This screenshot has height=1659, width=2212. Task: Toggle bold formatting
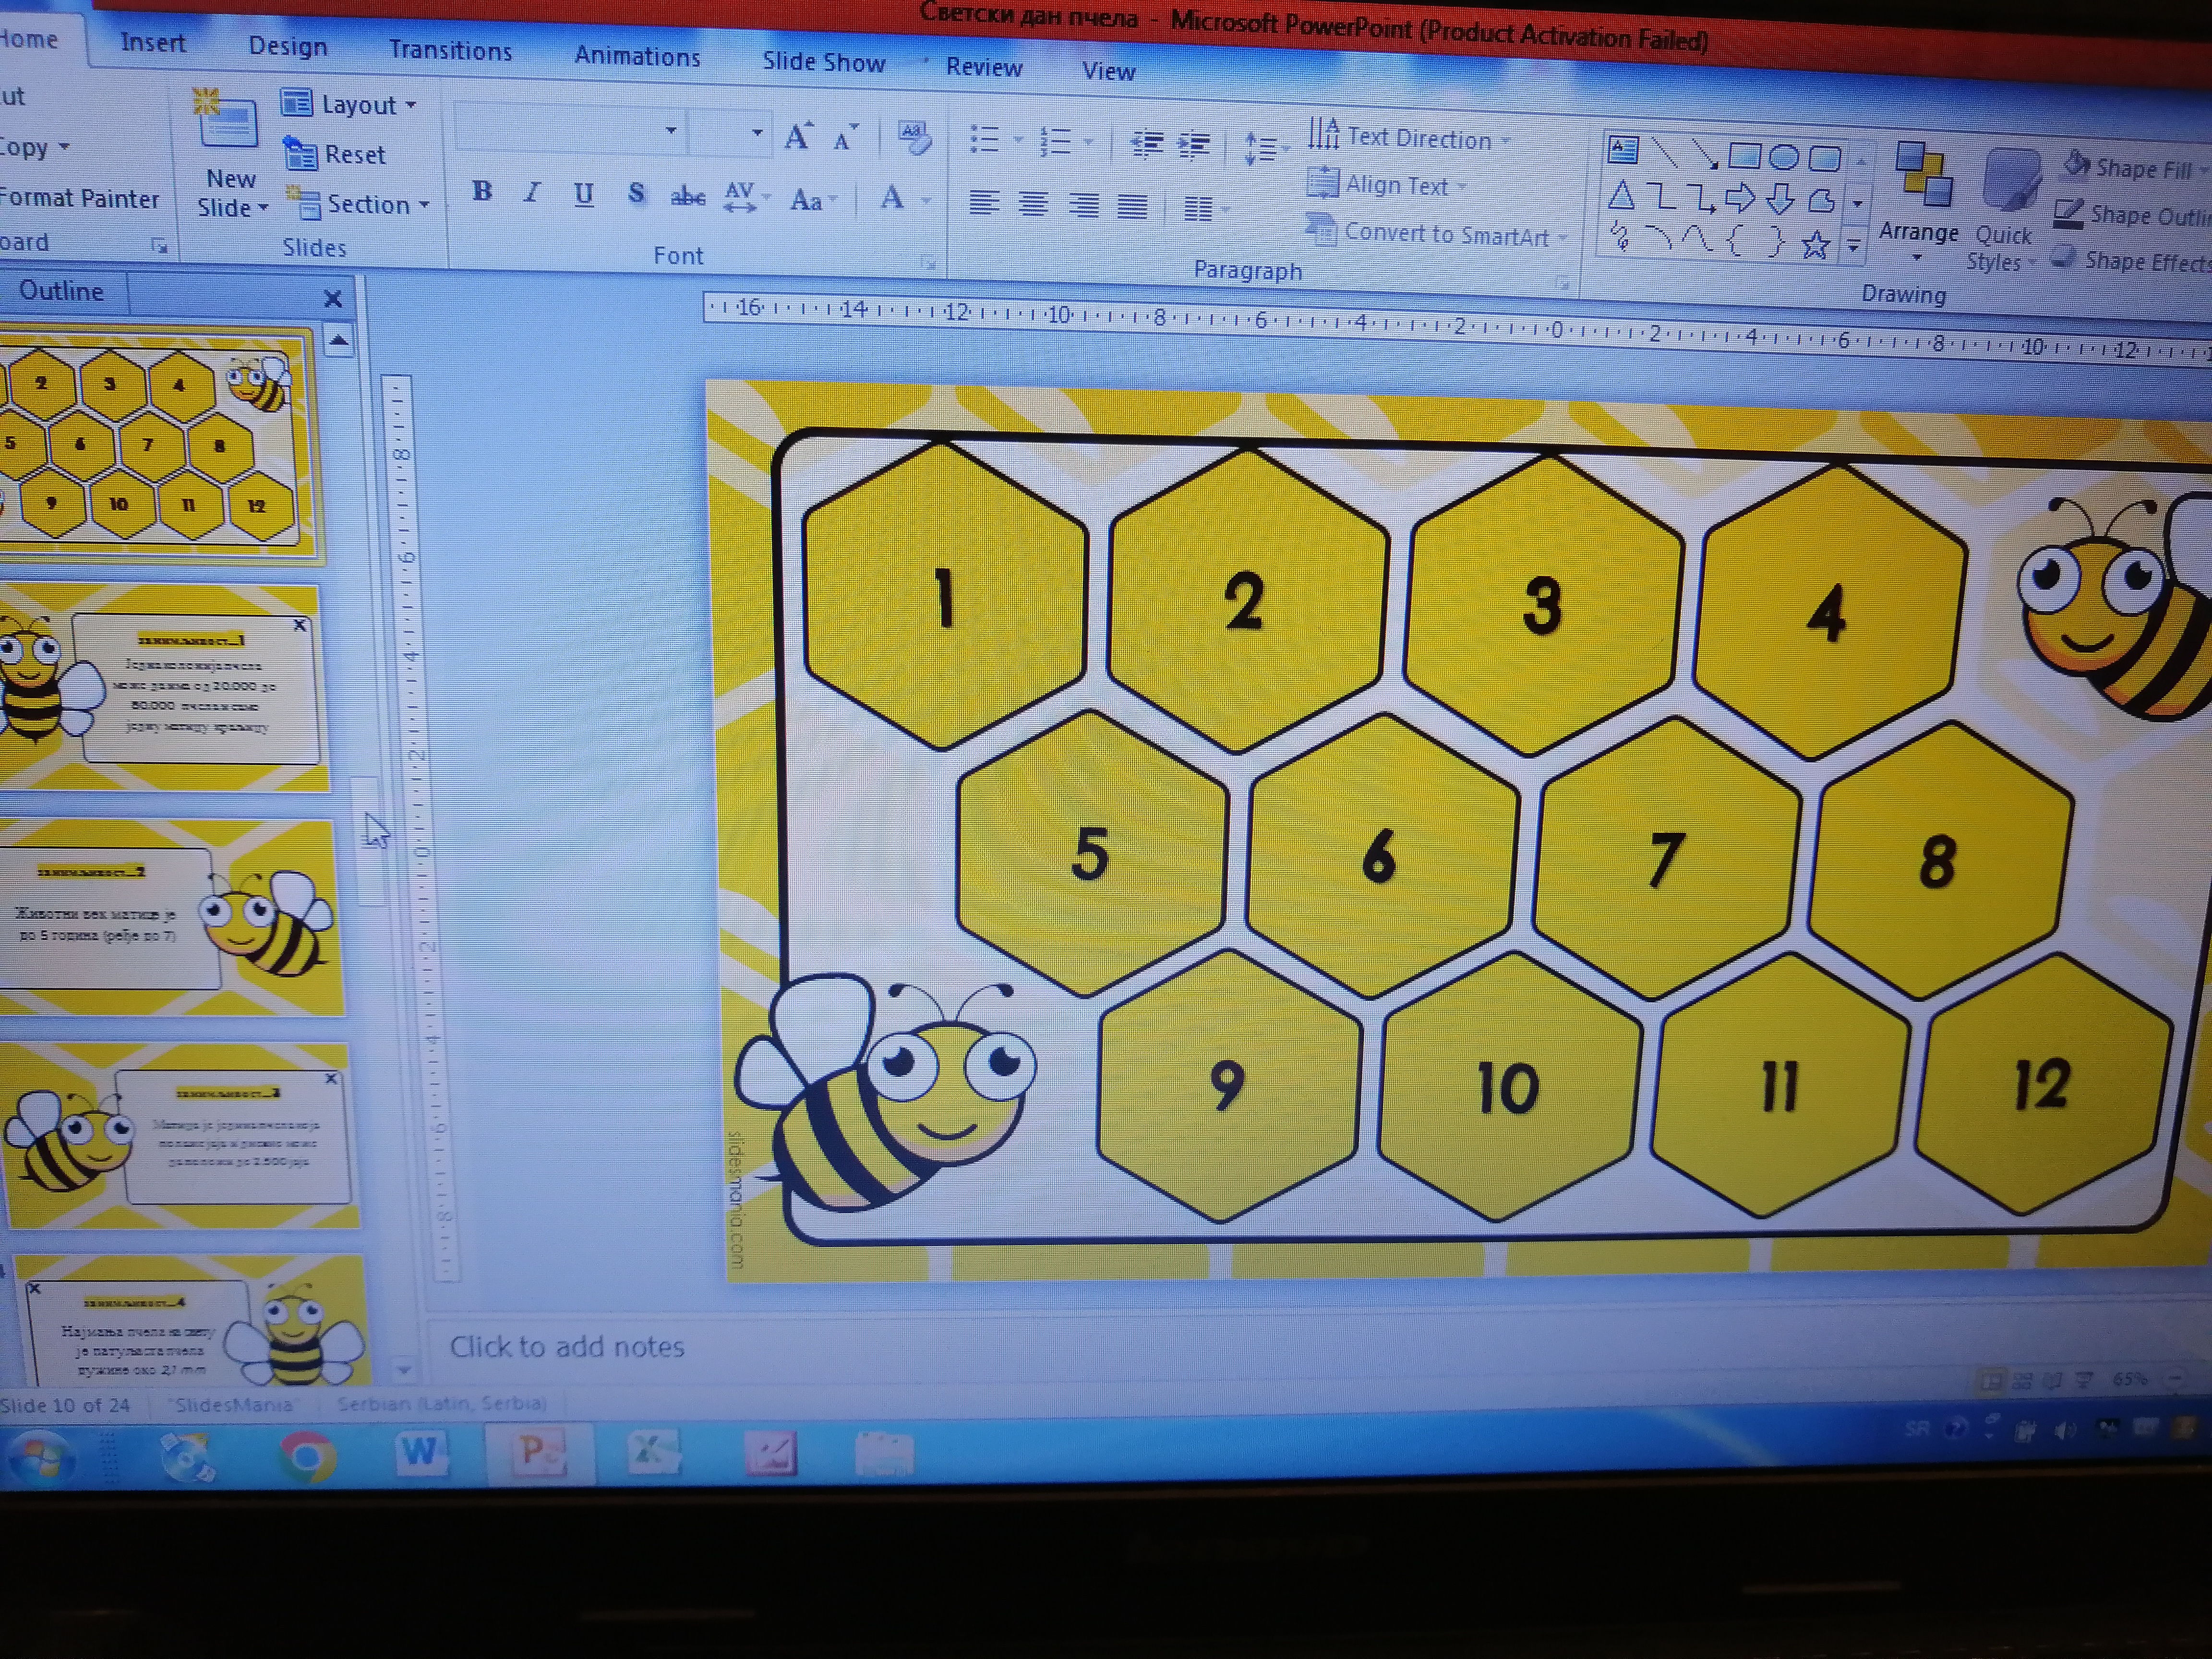coord(482,190)
